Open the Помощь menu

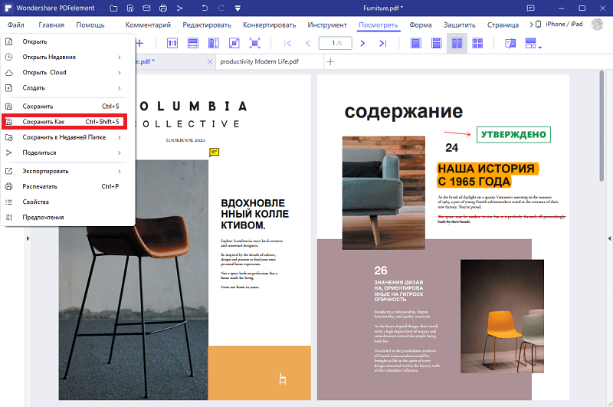pyautogui.click(x=90, y=25)
